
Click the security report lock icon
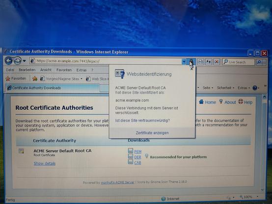click(x=191, y=61)
